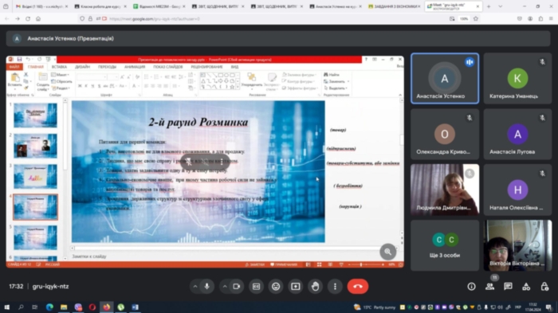Toggle closed captions button
This screenshot has height=313, width=558.
tap(256, 287)
